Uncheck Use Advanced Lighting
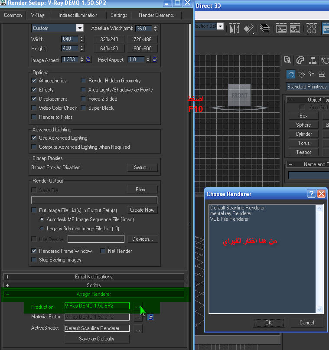The width and height of the screenshot is (329, 350). 34,138
